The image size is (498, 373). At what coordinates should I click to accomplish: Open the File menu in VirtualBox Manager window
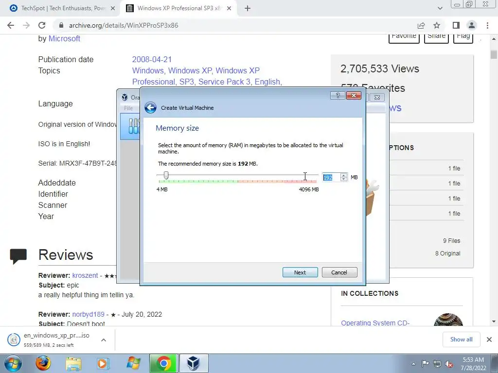coord(128,108)
